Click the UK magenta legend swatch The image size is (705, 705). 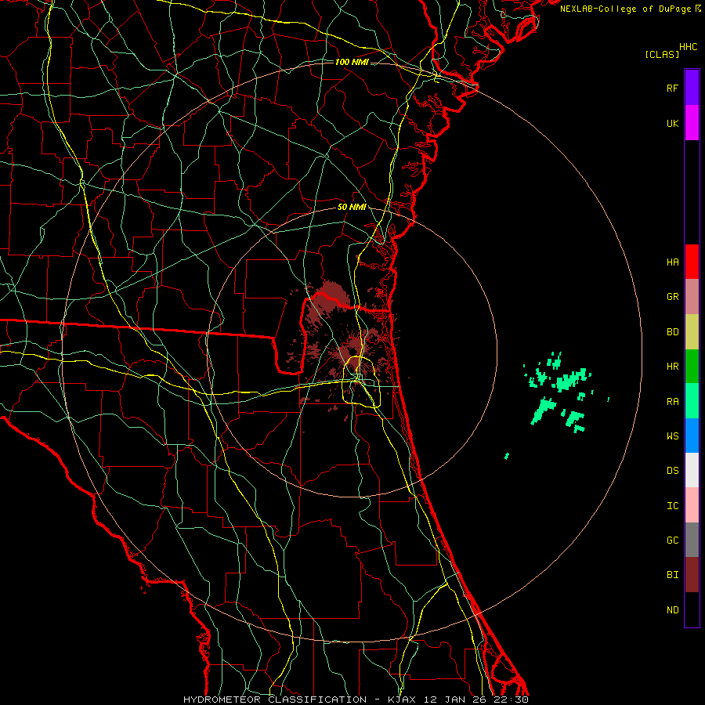[692, 123]
